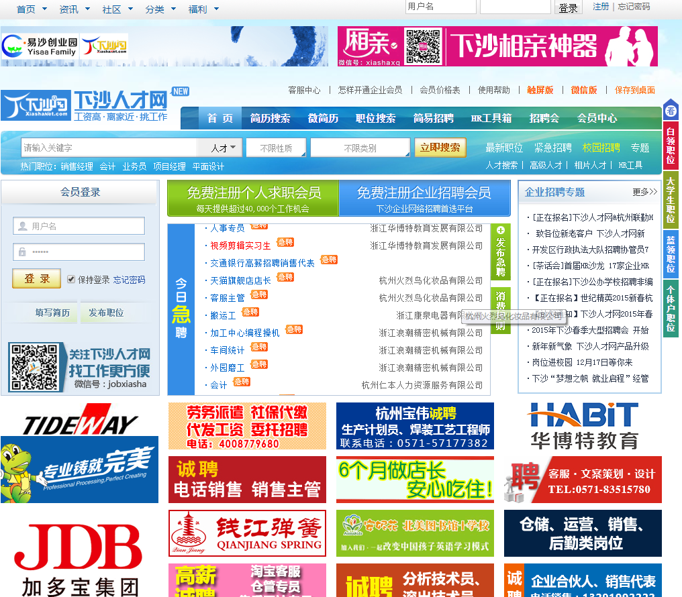Open the 校园招聘 link
Screen dimensions: 682x597
click(x=601, y=148)
